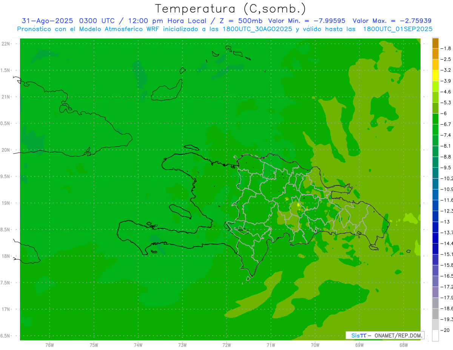Select the lime swatch between -3.9 and -4.6

[x=435, y=86]
